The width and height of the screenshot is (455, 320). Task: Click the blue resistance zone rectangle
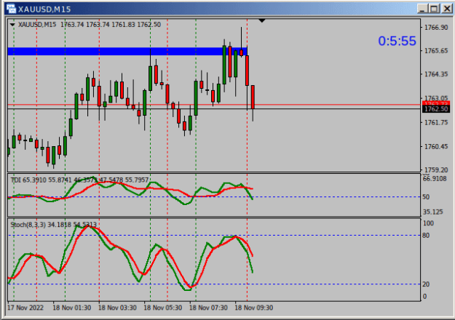[127, 52]
